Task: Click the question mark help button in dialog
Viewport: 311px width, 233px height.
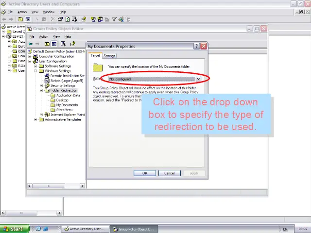Action: pos(196,46)
